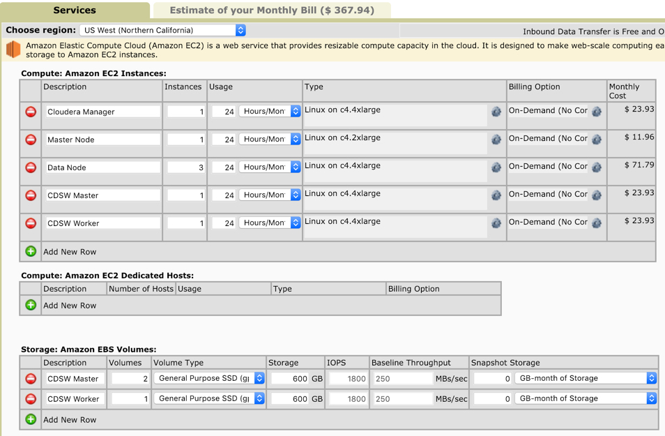
Task: Open the Choose region dropdown
Action: [x=162, y=30]
